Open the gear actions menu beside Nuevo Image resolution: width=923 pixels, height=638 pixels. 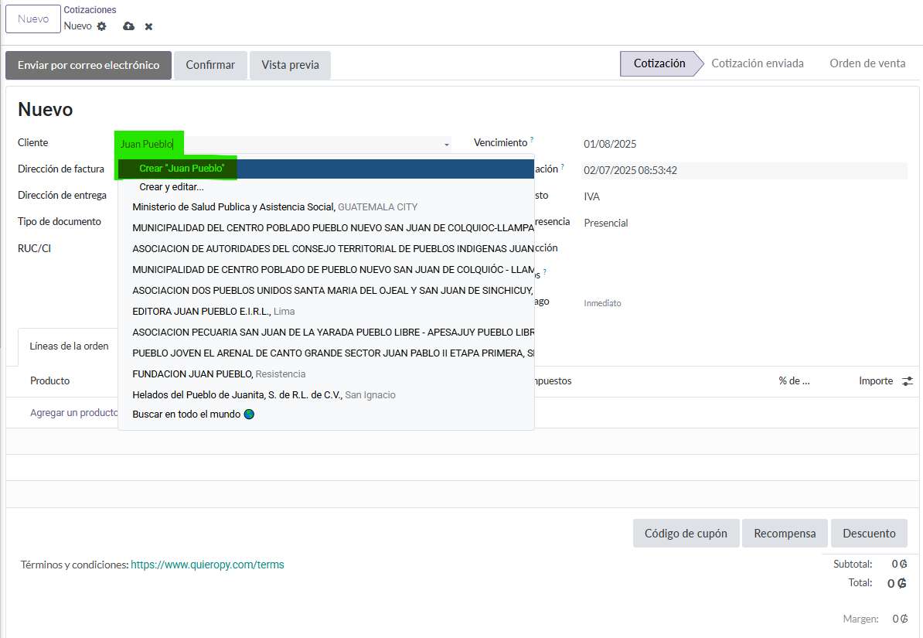(102, 26)
